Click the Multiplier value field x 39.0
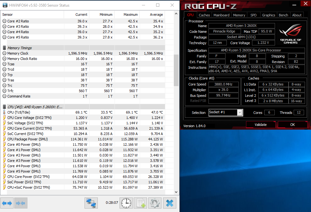The width and height of the screenshot is (311, 212). pyautogui.click(x=223, y=90)
